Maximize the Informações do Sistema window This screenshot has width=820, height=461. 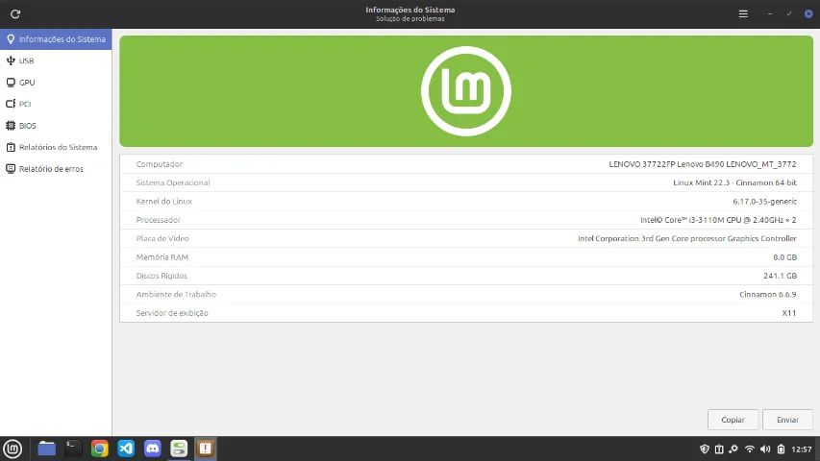coord(789,14)
